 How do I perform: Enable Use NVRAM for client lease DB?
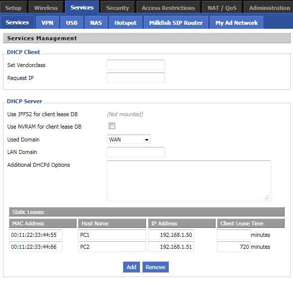pos(112,126)
